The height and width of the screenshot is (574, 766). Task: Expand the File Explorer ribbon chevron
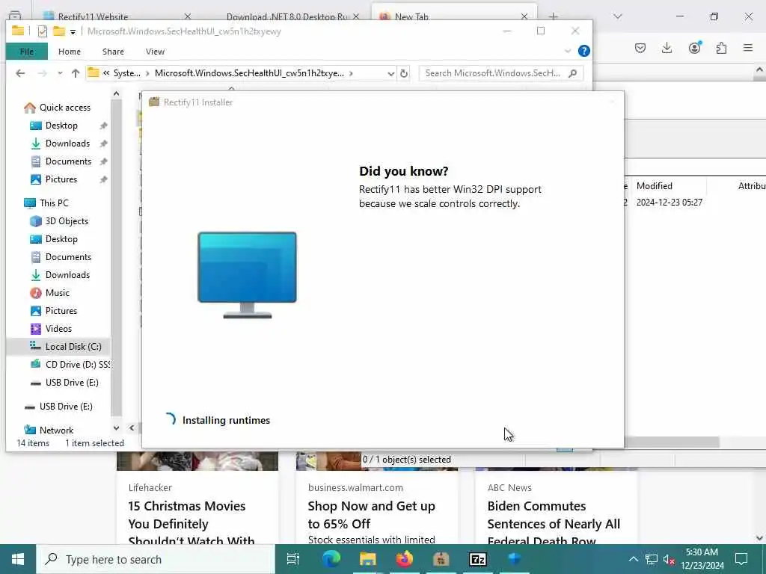[x=568, y=51]
